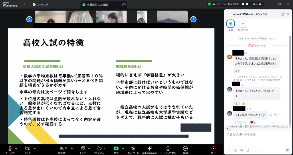Open the 詳細 more options icon

[185, 148]
